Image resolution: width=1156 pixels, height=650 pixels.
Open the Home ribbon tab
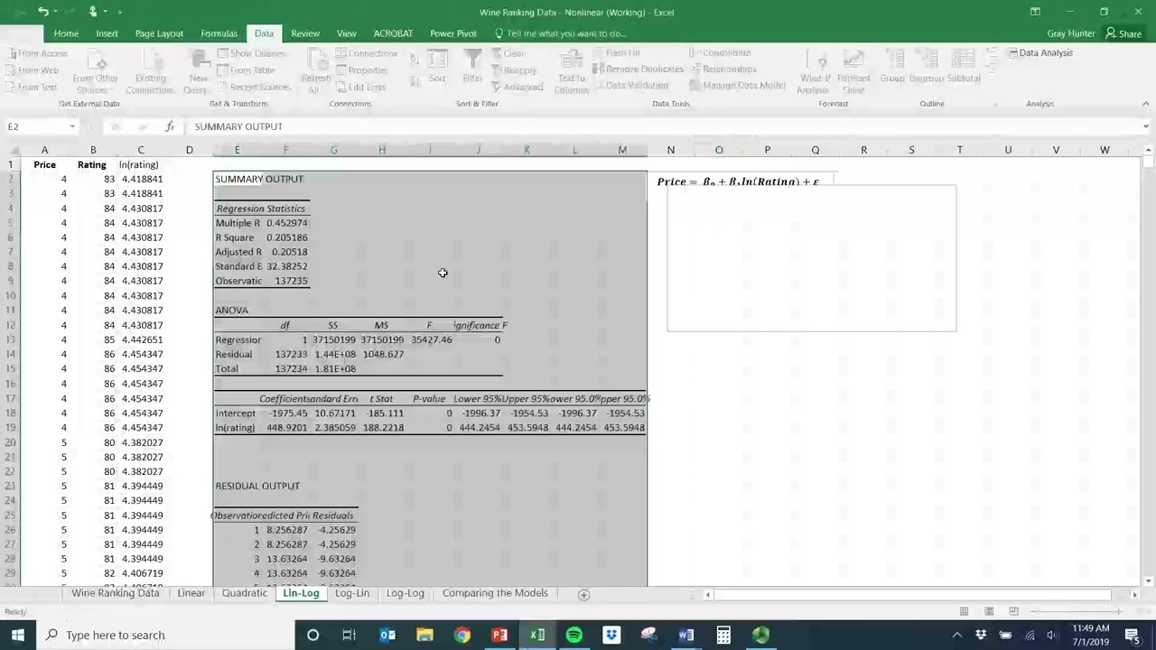tap(66, 33)
